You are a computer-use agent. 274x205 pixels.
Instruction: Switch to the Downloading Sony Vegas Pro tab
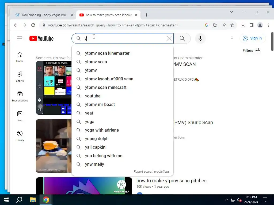(44, 15)
